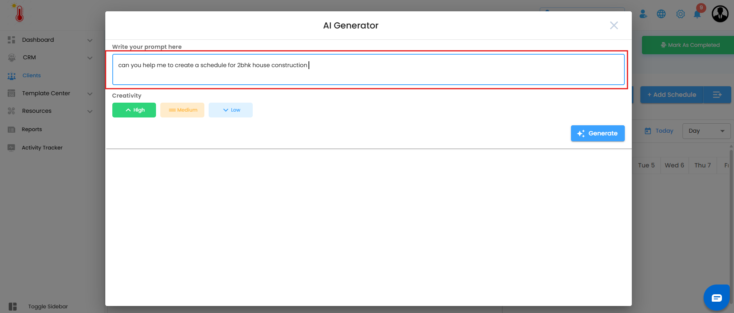
Task: Expand the Dashboard menu chevron
Action: click(x=90, y=40)
